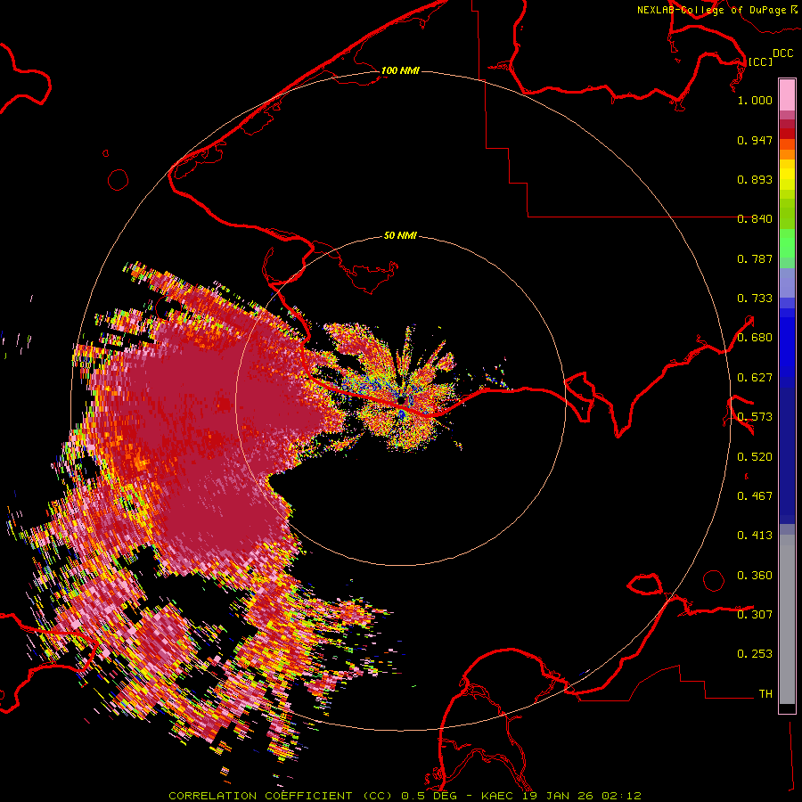Click the 1.000 scale value
Viewport: 802px width, 802px height.
(x=755, y=100)
